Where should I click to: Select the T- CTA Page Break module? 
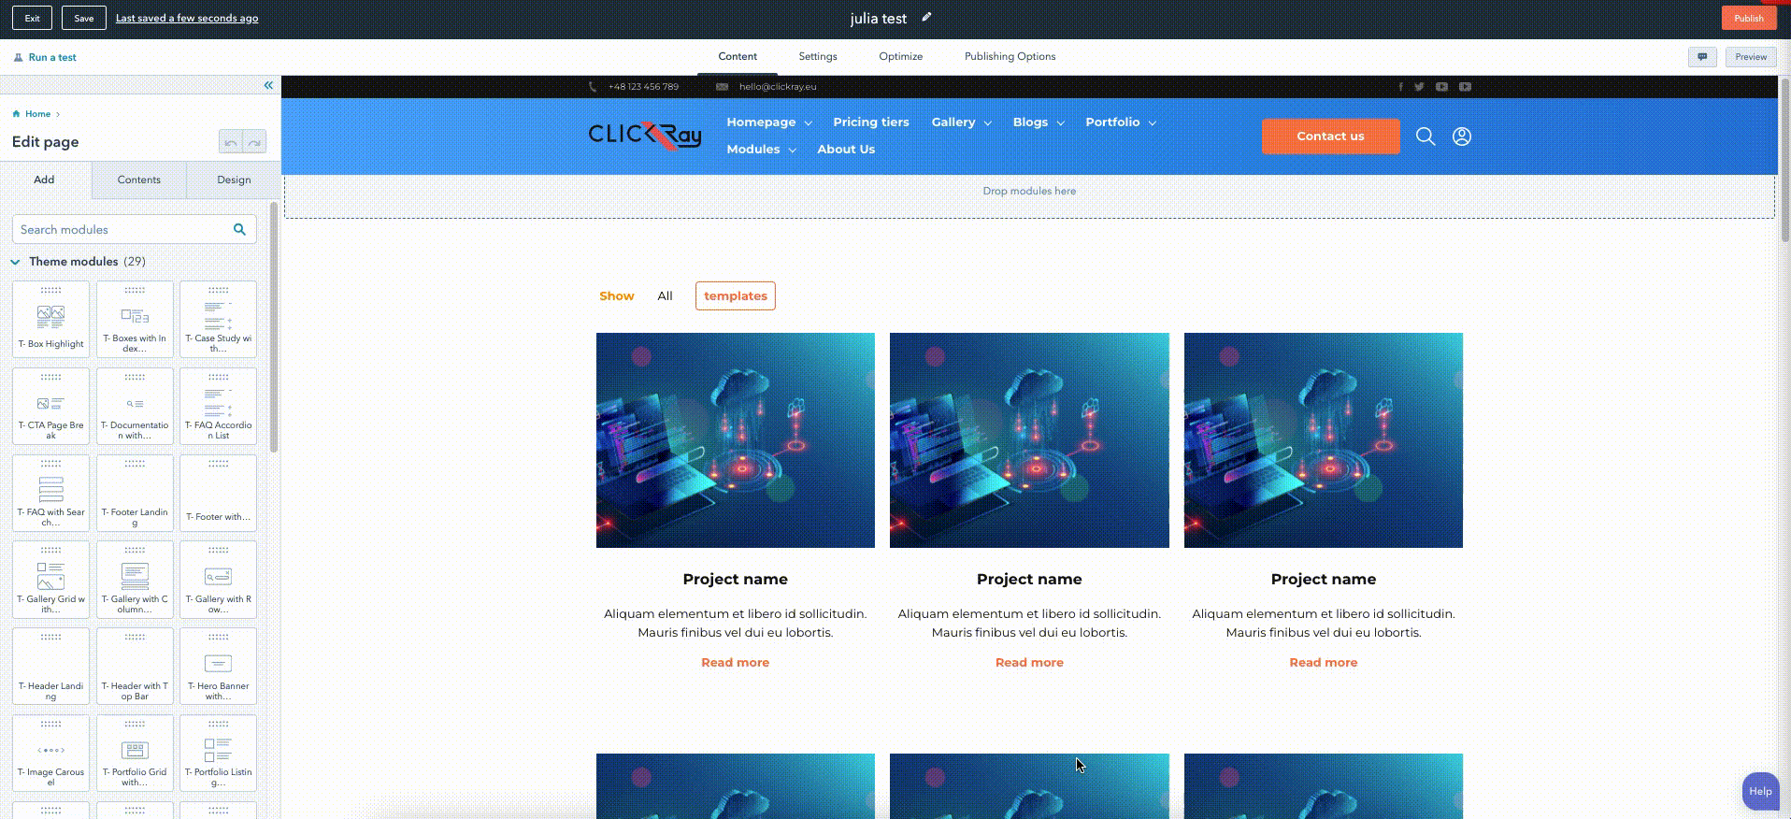[51, 406]
